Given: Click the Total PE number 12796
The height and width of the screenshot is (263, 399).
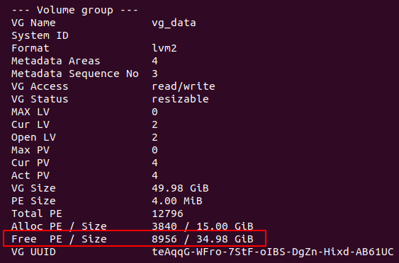Looking at the screenshot, I should [167, 214].
